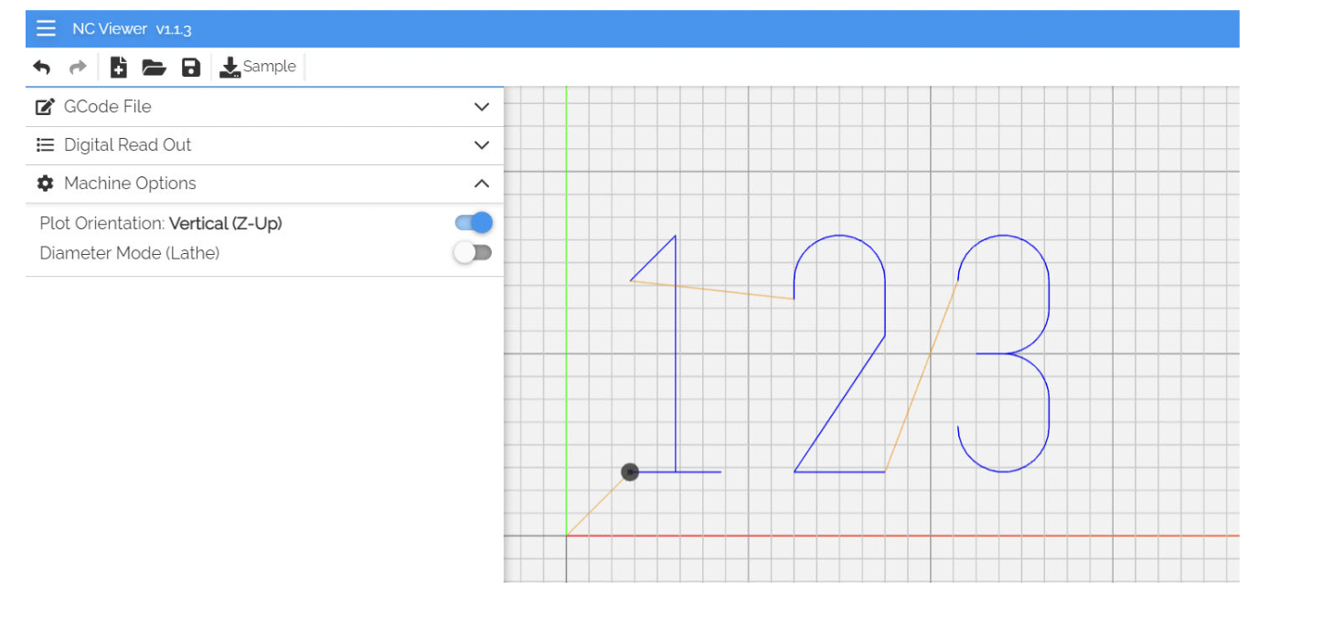The image size is (1333, 623).
Task: Click the Sample button label
Action: pyautogui.click(x=270, y=66)
